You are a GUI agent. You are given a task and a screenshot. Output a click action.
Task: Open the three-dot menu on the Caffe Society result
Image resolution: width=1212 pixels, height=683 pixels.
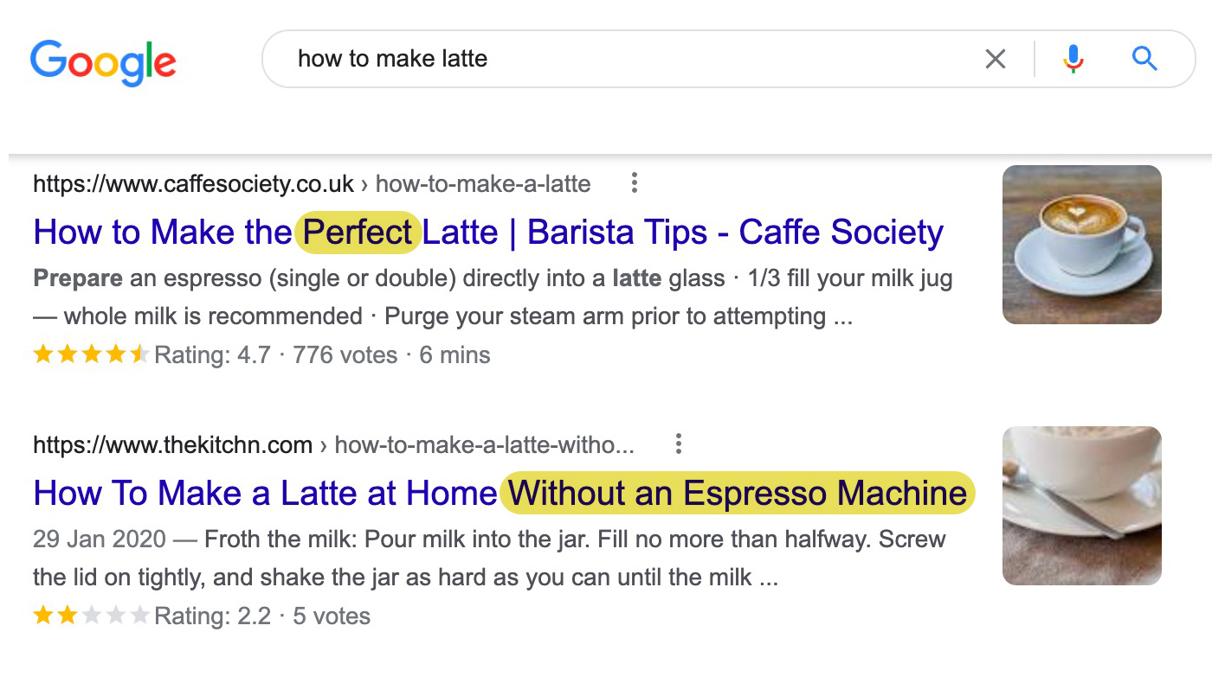click(635, 183)
